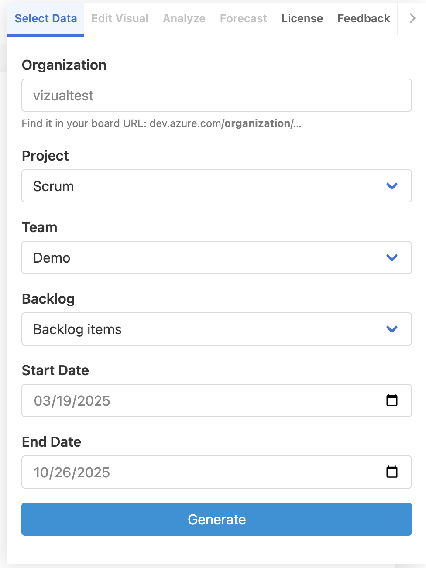Image resolution: width=426 pixels, height=568 pixels.
Task: Click the End Date field showing 10/26/2025
Action: [175, 472]
